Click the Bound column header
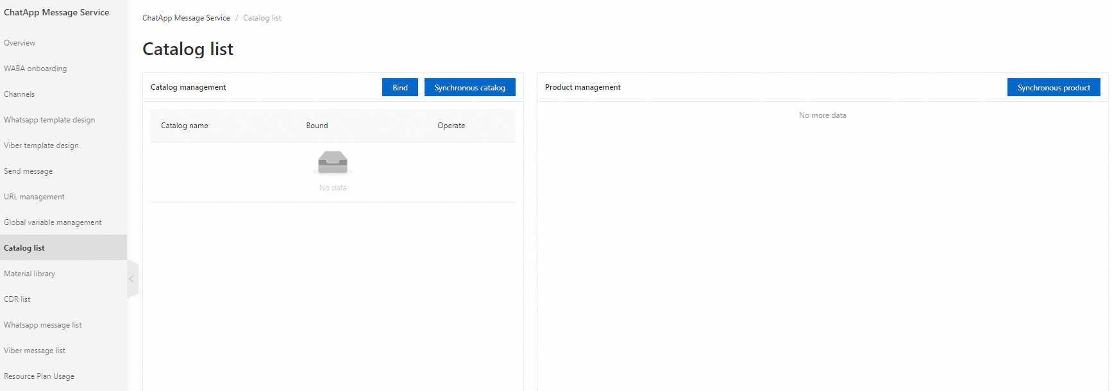This screenshot has width=1112, height=391. click(317, 126)
